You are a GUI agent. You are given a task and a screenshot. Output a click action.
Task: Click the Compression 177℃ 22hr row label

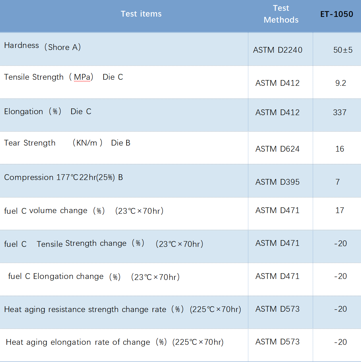[x=63, y=178]
